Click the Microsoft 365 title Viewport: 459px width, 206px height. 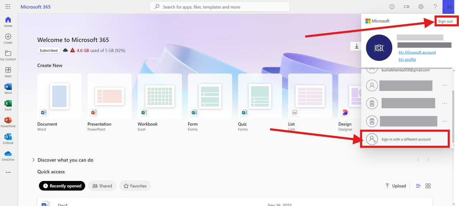36,7
